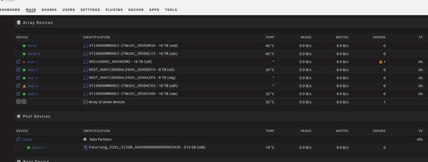This screenshot has height=162, width=428.
Task: Expand array view with up arrow toggle
Action: click(x=24, y=102)
